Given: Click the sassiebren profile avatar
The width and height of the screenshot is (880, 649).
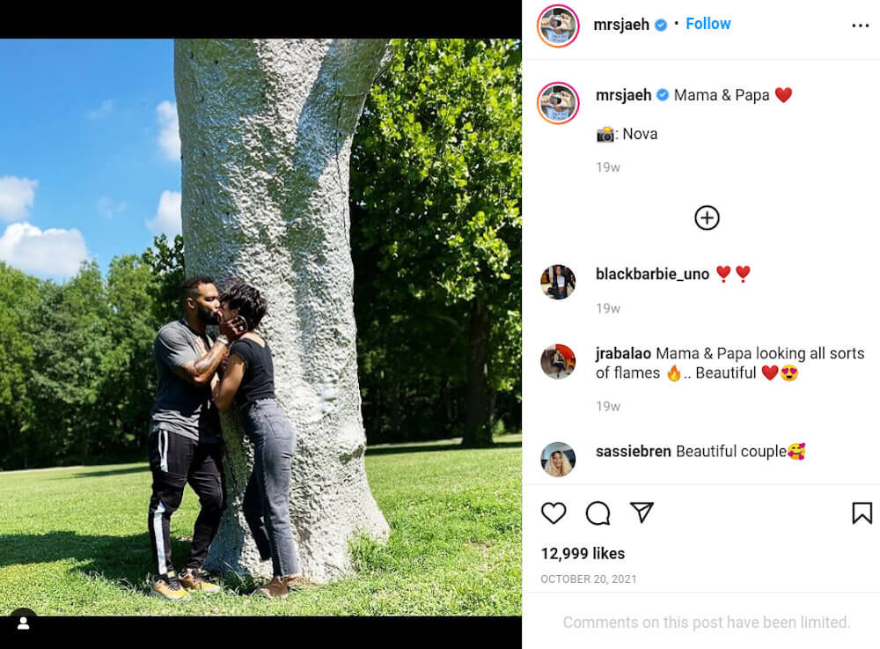Looking at the screenshot, I should (558, 460).
